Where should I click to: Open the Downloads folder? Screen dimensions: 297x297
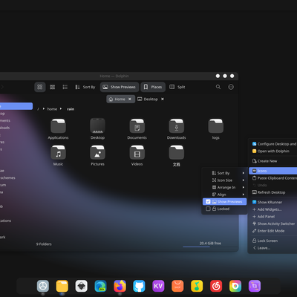click(176, 128)
